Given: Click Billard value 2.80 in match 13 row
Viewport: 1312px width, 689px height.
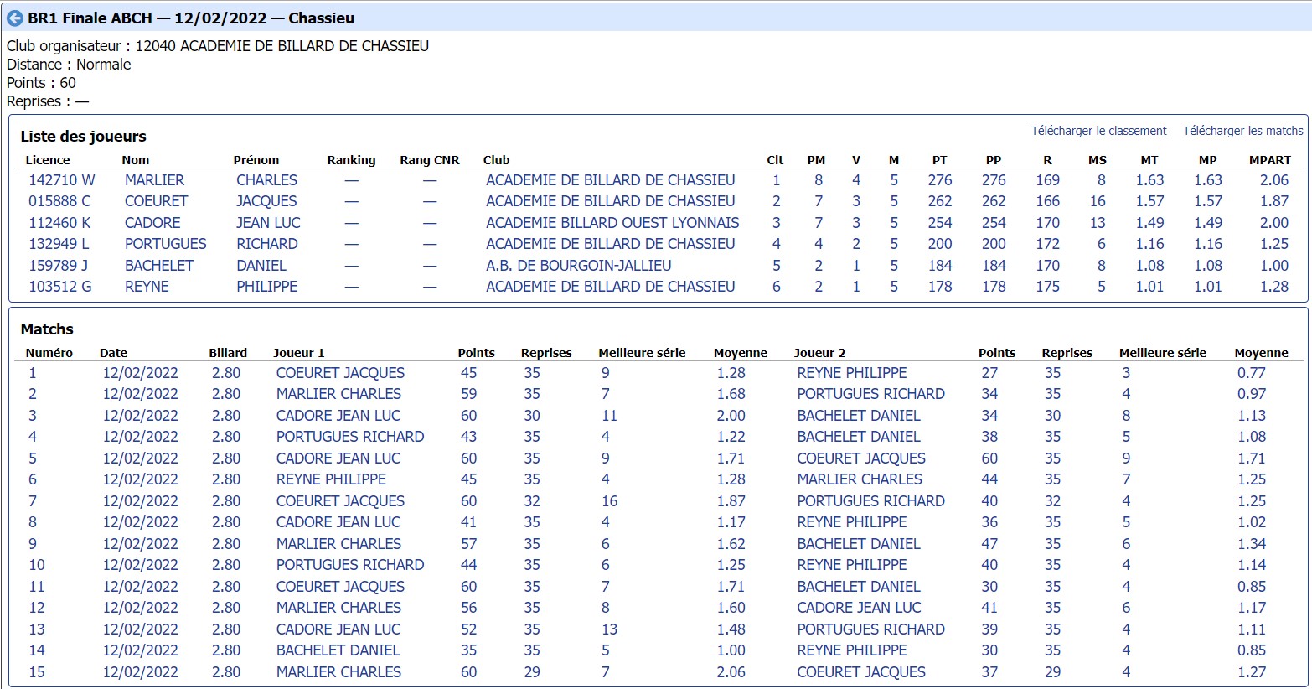Looking at the screenshot, I should pos(225,629).
